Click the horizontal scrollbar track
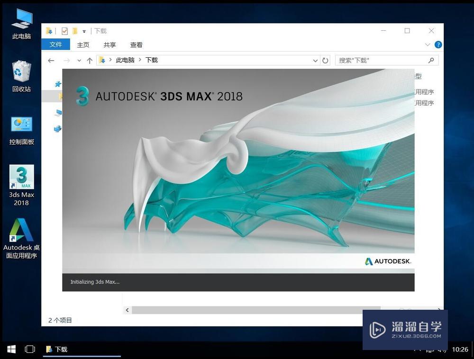The width and height of the screenshot is (474, 359). [256, 310]
